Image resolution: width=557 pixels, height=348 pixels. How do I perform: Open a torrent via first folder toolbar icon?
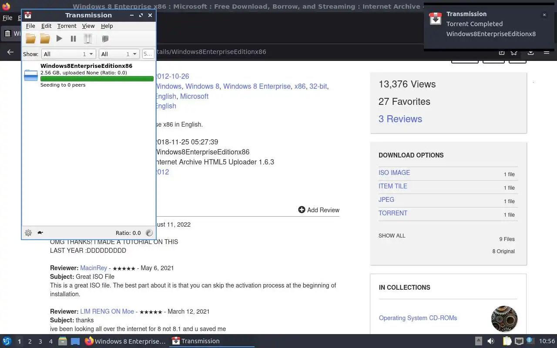click(x=30, y=39)
